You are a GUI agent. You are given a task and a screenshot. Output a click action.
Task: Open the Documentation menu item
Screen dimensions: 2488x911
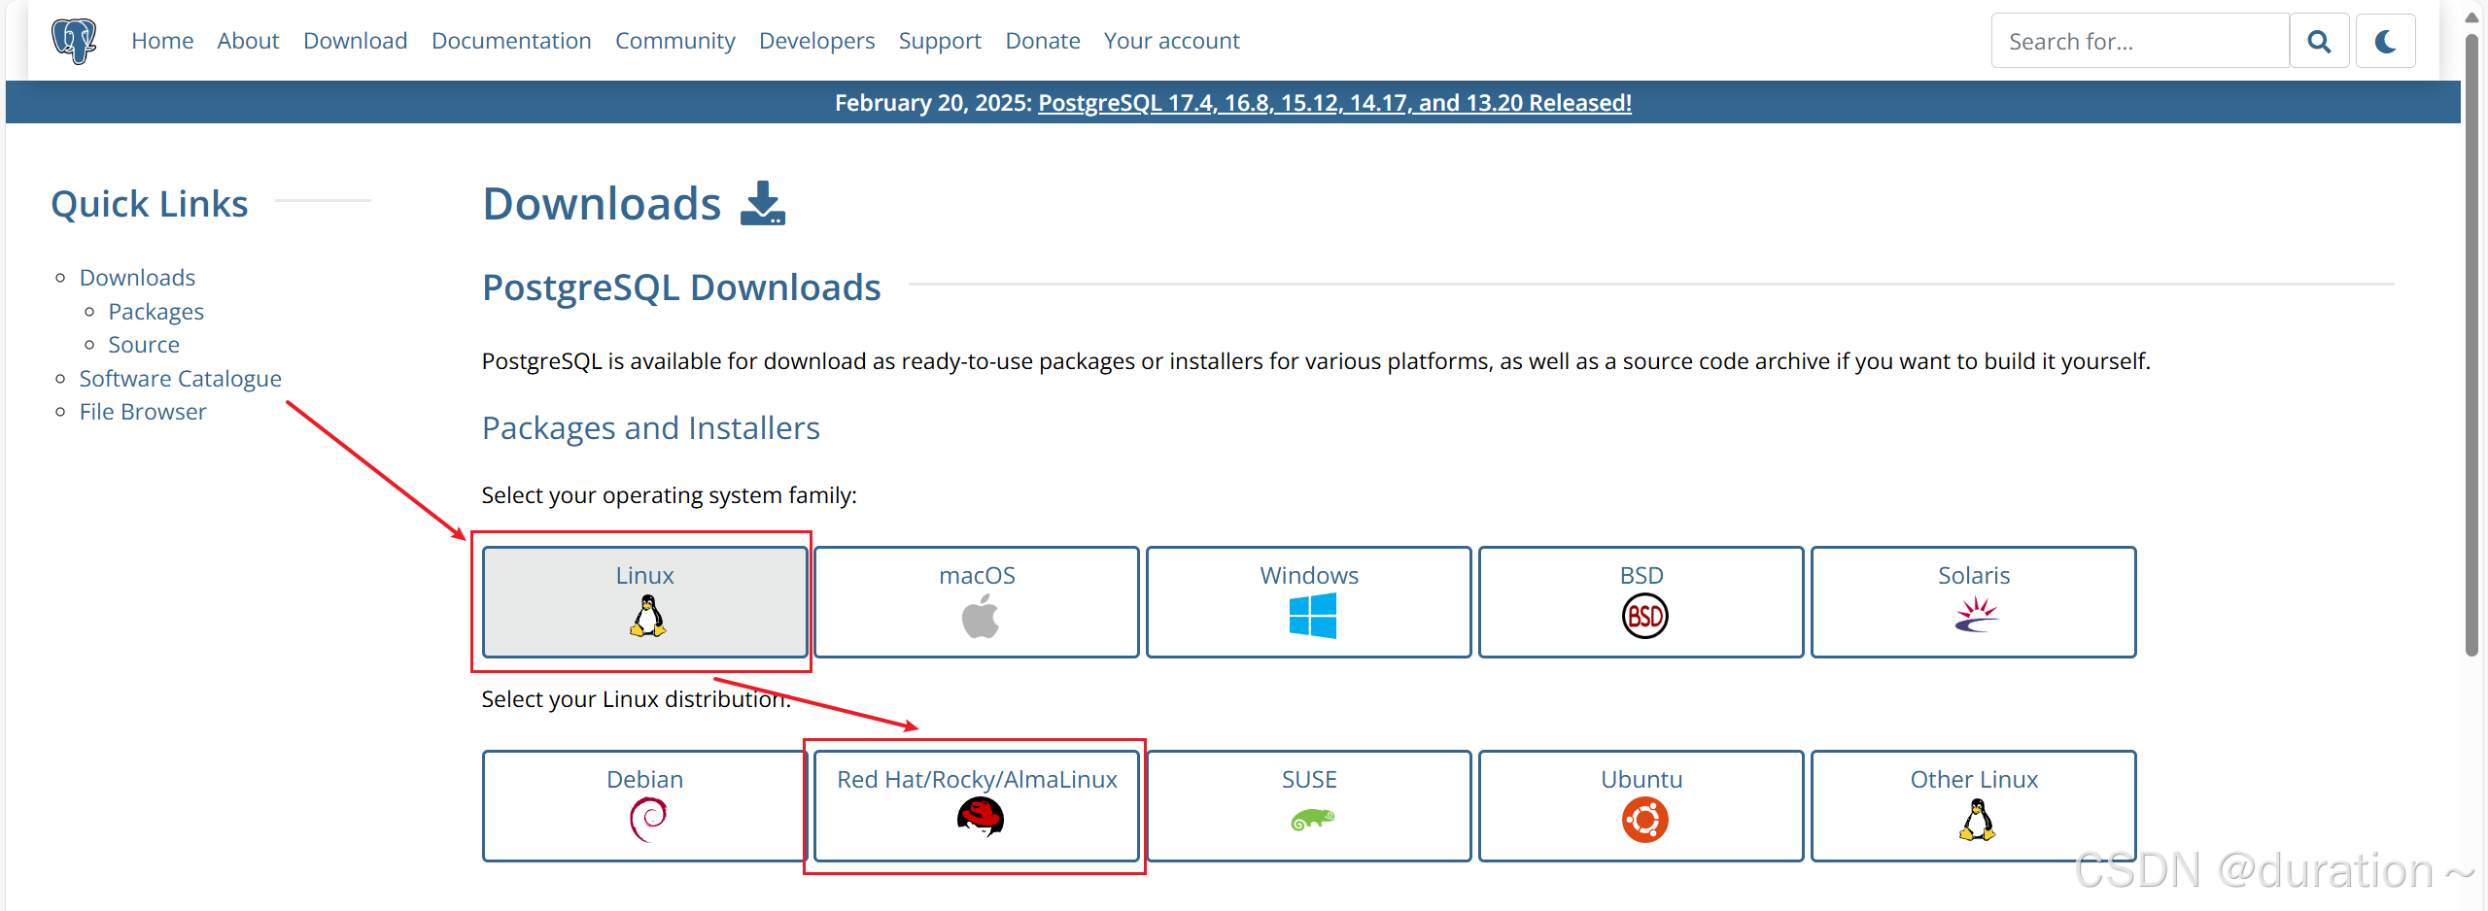pos(511,41)
